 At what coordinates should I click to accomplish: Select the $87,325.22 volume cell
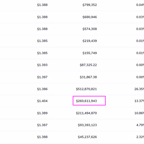88,65
